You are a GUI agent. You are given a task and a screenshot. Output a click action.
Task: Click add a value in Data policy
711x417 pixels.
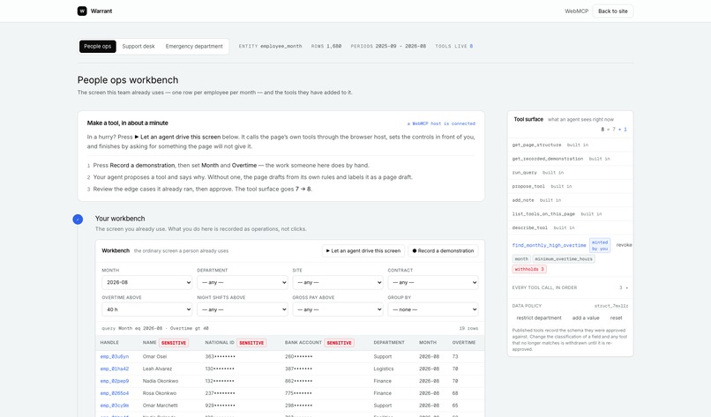586,317
